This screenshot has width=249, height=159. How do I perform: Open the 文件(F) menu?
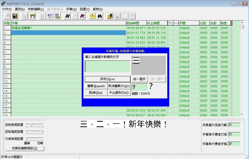[7, 9]
